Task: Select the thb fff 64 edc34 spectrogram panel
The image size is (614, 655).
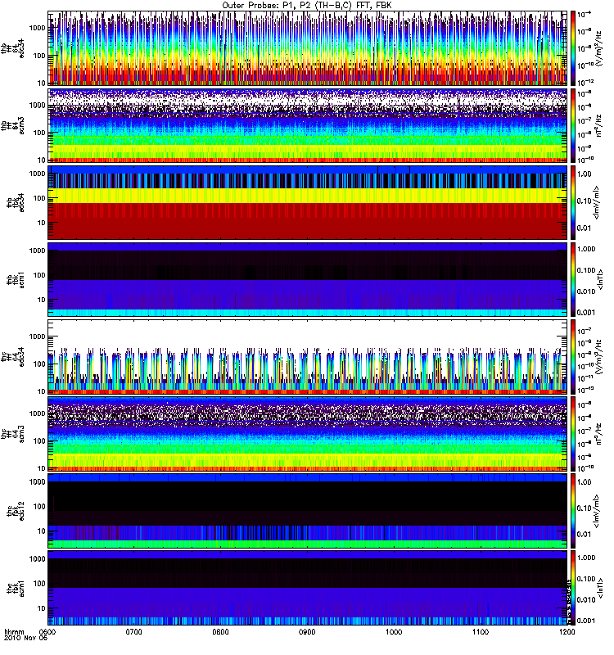Action: 308,48
